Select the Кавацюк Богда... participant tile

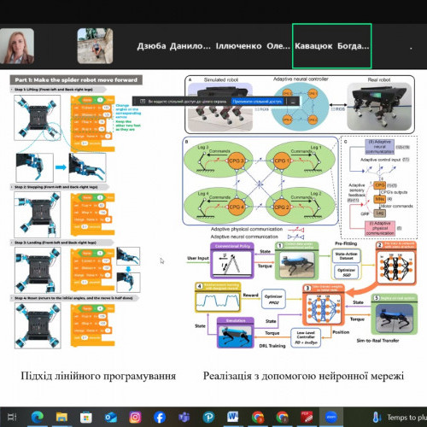pos(331,46)
